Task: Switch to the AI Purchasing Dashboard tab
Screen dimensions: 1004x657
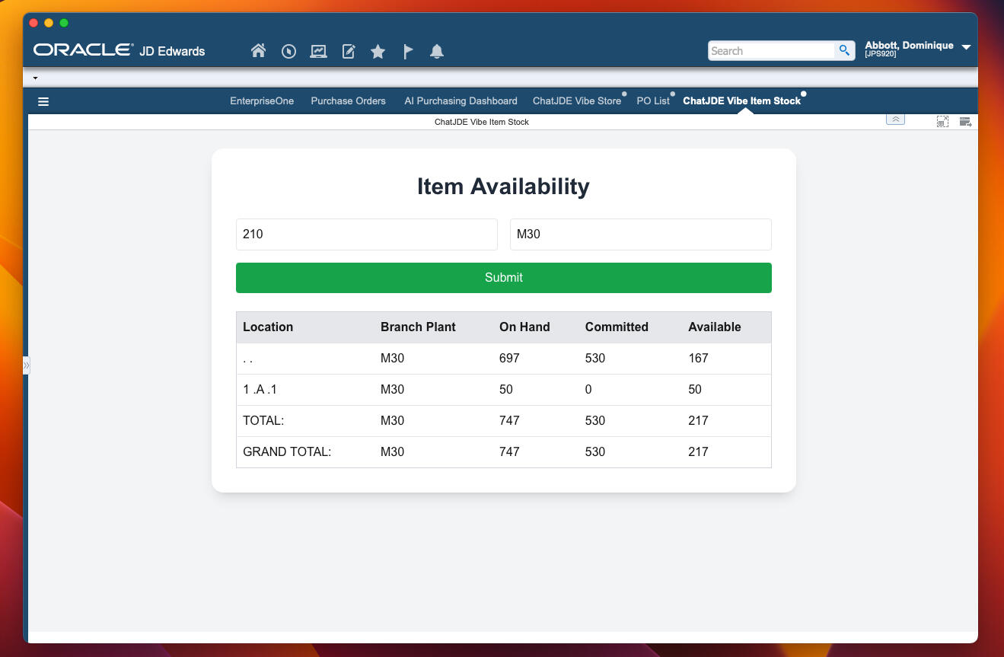Action: (x=461, y=100)
